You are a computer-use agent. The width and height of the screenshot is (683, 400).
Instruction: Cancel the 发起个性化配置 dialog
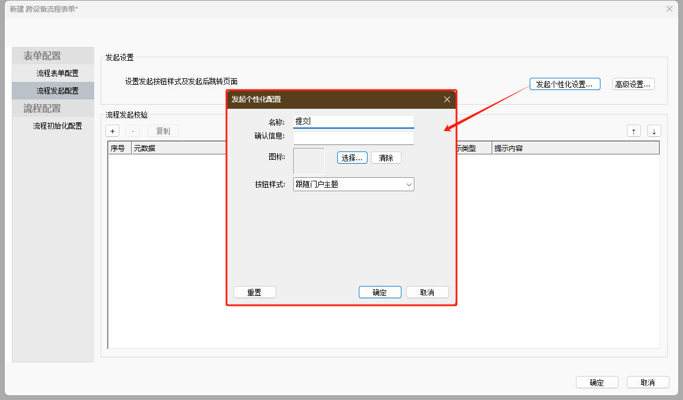pyautogui.click(x=427, y=292)
